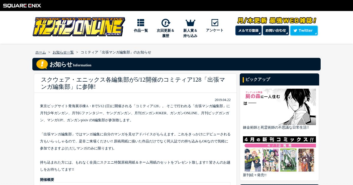353x185 pixels.
Task: Click the メルマガ登録 button
Action: (249, 31)
